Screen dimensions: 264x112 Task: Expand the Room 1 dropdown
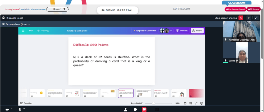pos(57,9)
